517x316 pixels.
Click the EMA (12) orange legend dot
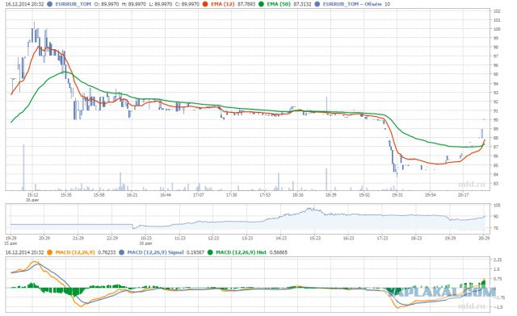tap(205, 4)
